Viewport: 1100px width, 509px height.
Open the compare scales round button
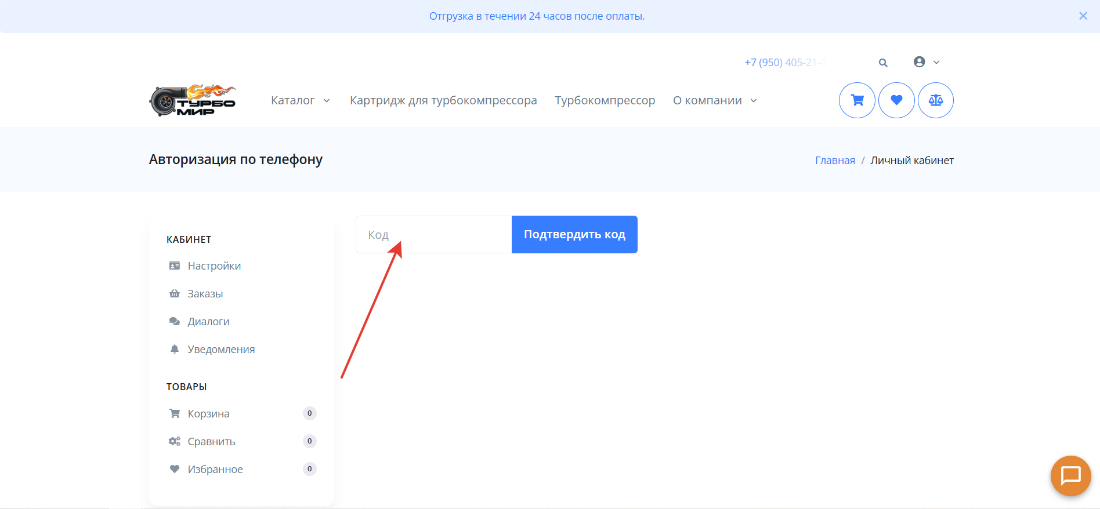click(x=936, y=100)
